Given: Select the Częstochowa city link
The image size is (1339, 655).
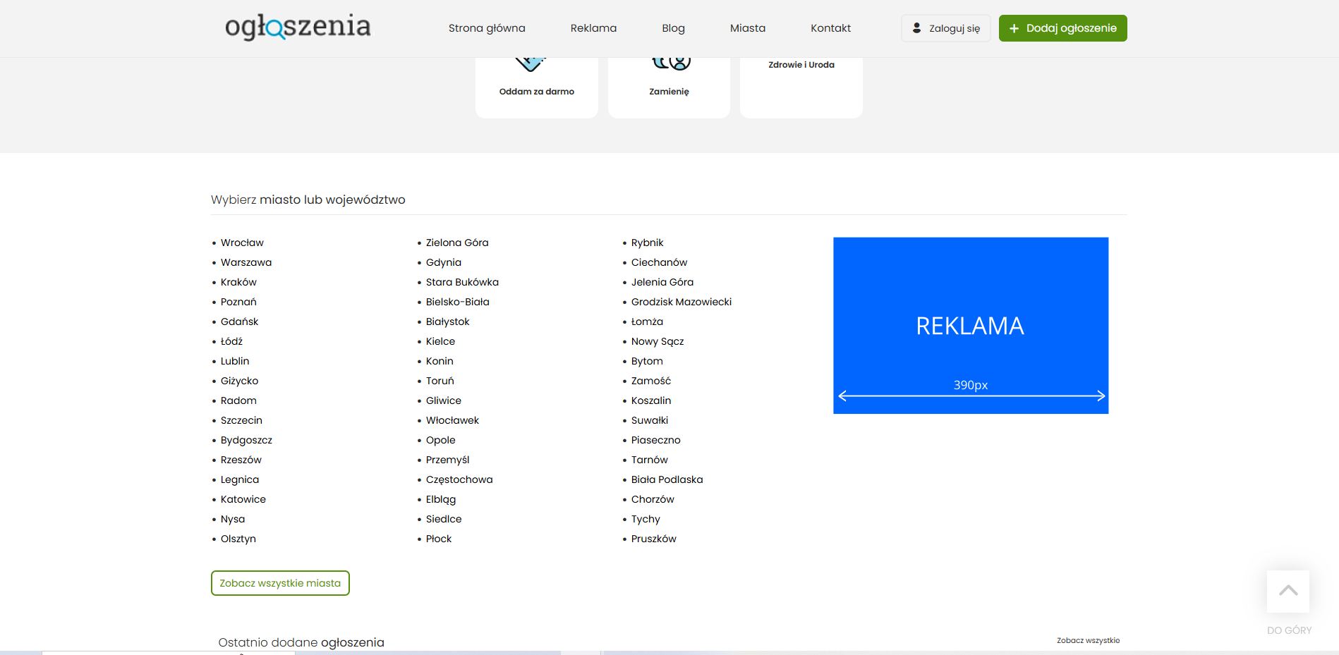Looking at the screenshot, I should click(x=459, y=479).
